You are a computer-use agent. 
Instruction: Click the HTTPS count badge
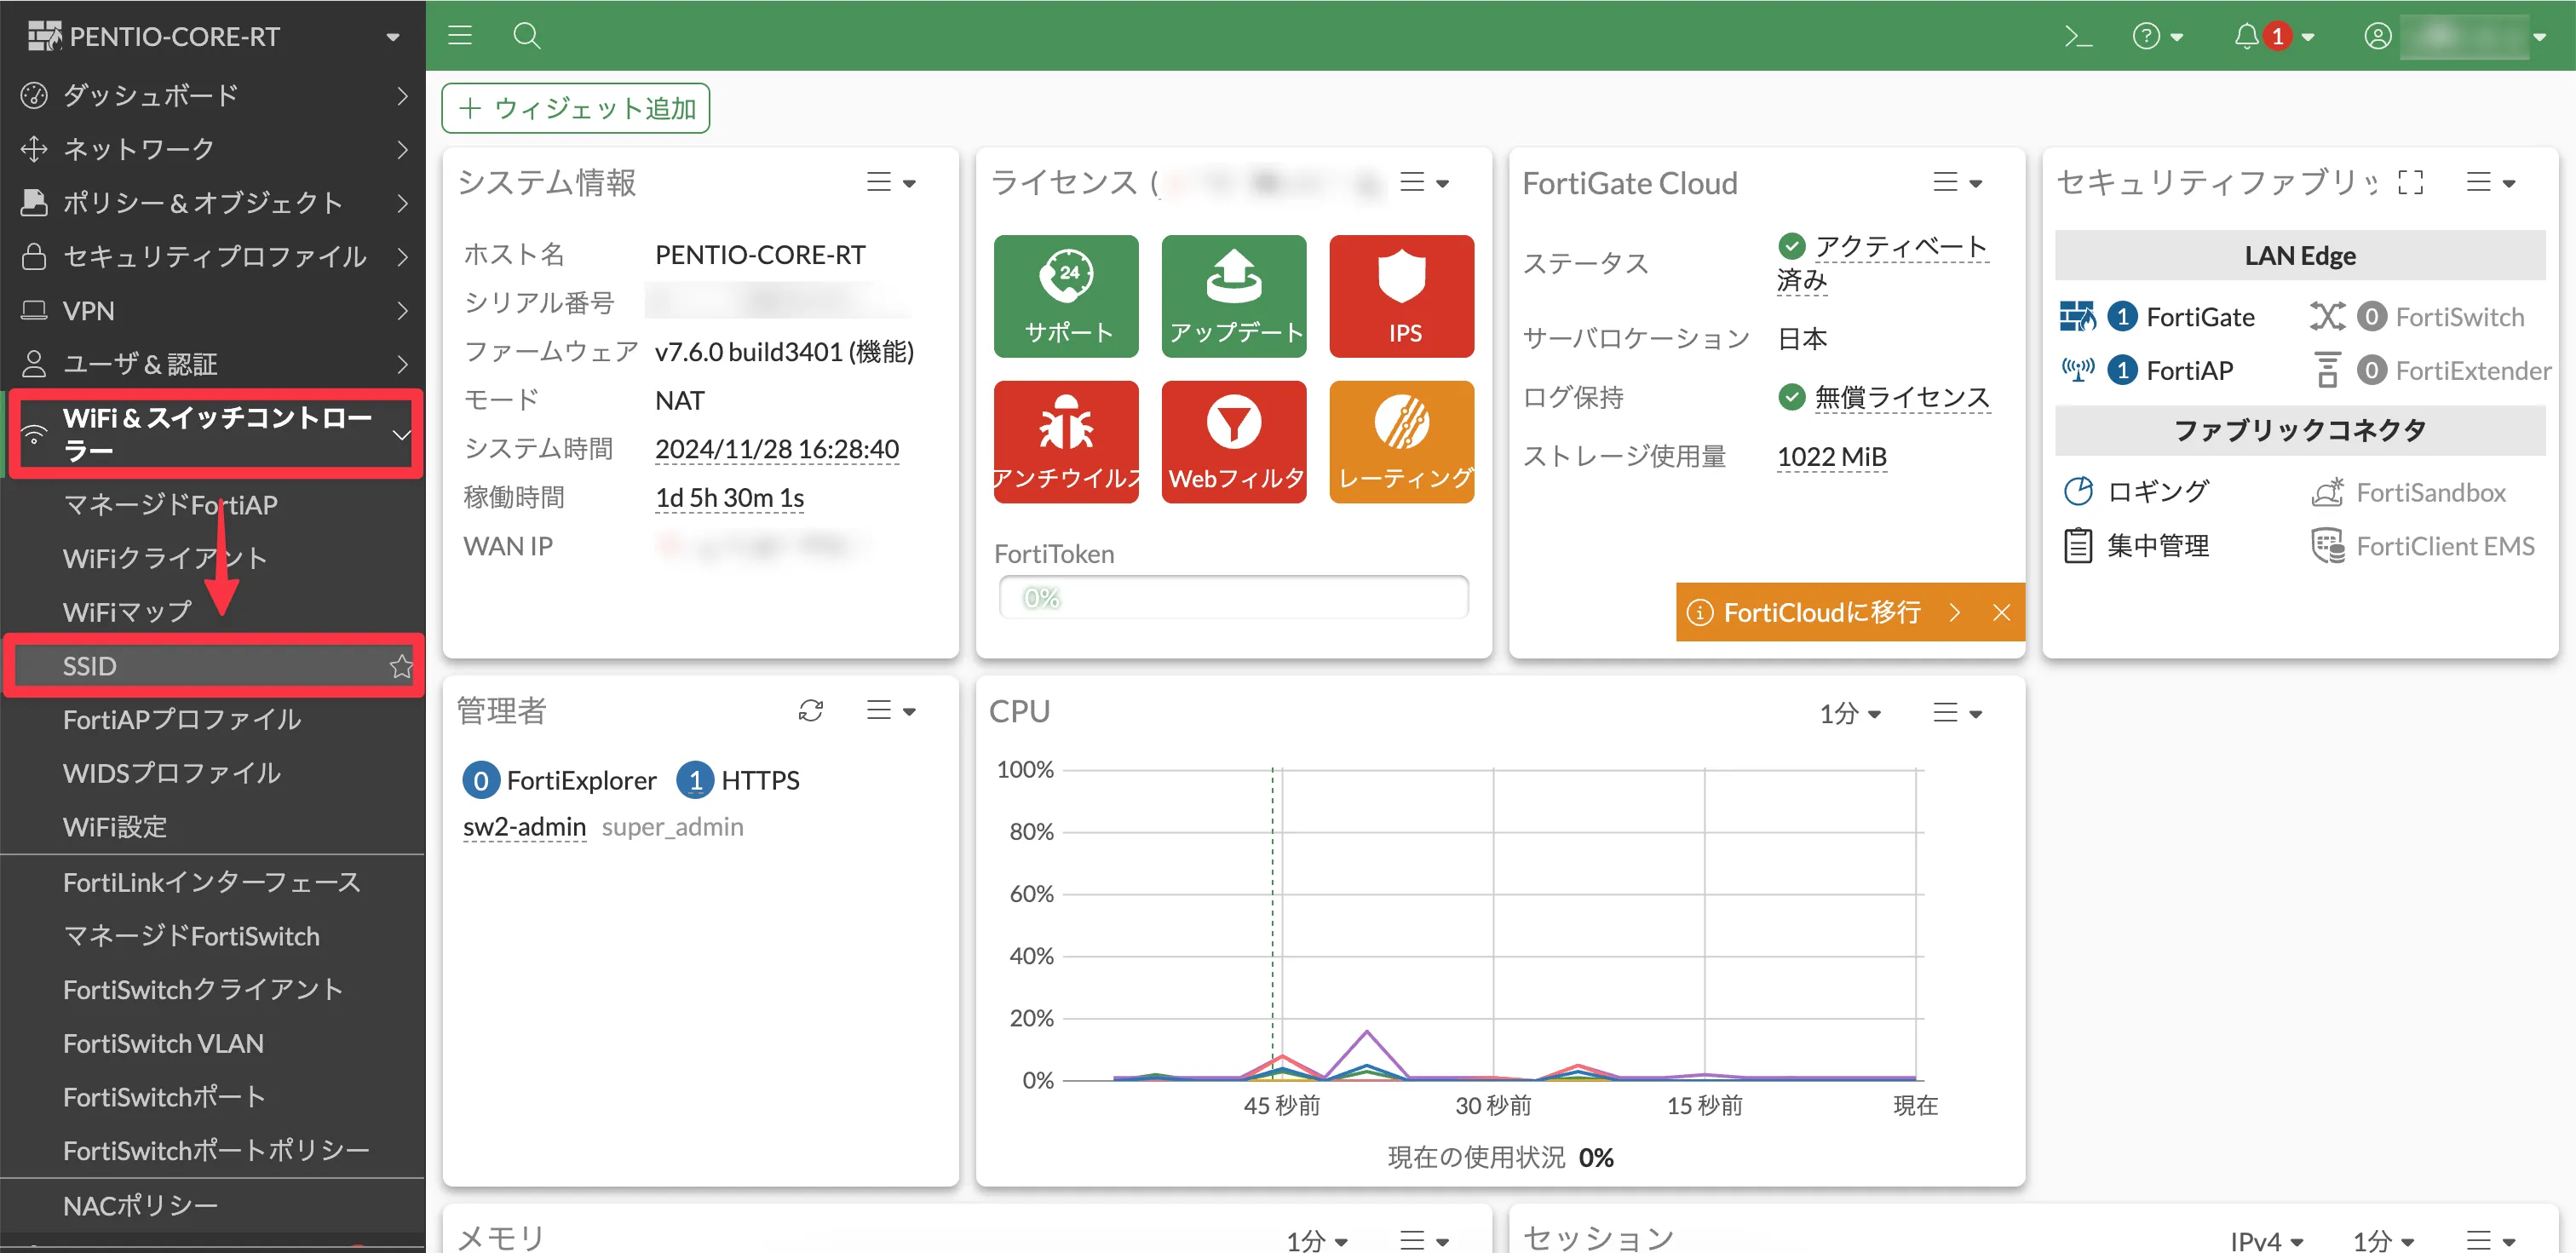[695, 780]
